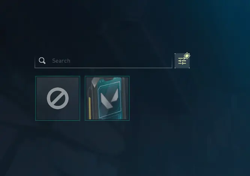Equip the teal holographic card item
The width and height of the screenshot is (250, 176).
(107, 98)
